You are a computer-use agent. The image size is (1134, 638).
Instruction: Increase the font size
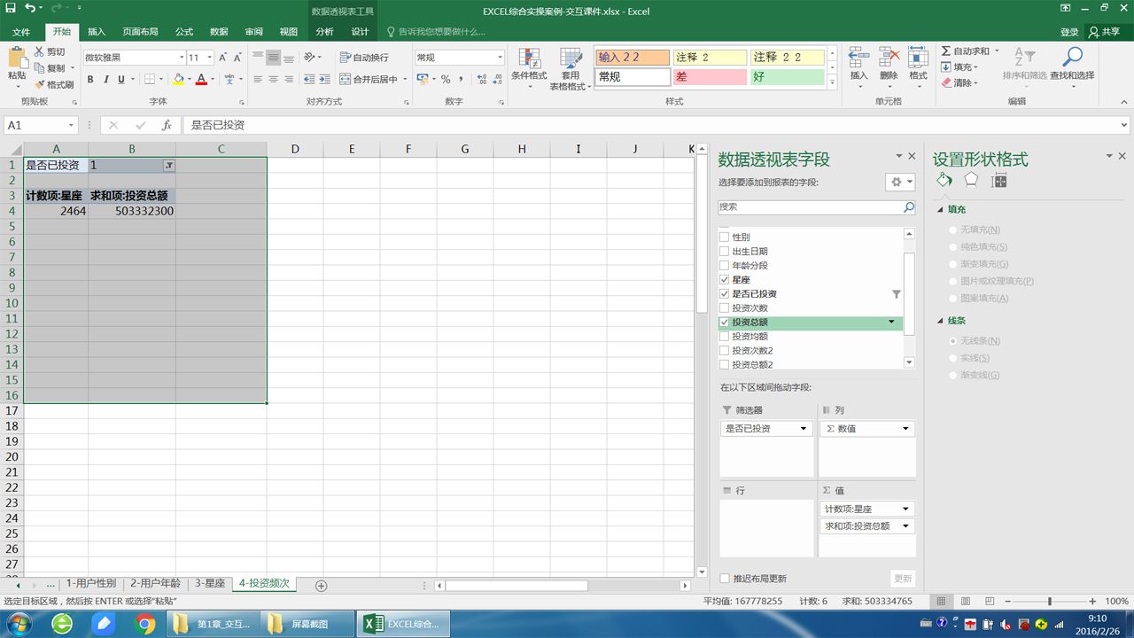[222, 58]
